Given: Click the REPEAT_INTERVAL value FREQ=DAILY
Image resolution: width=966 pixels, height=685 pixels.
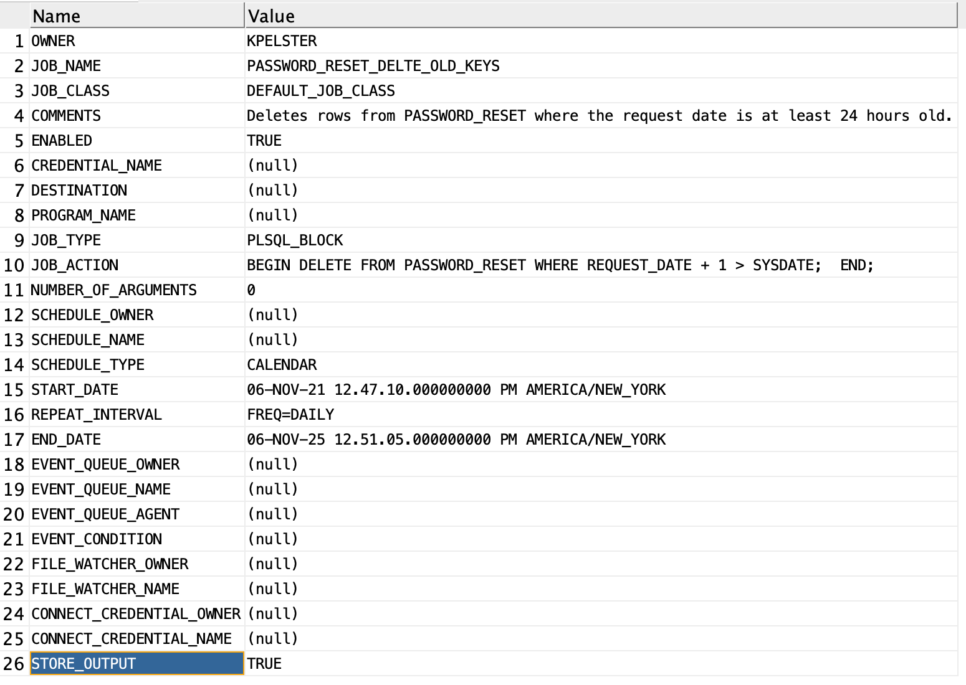Looking at the screenshot, I should pos(290,414).
